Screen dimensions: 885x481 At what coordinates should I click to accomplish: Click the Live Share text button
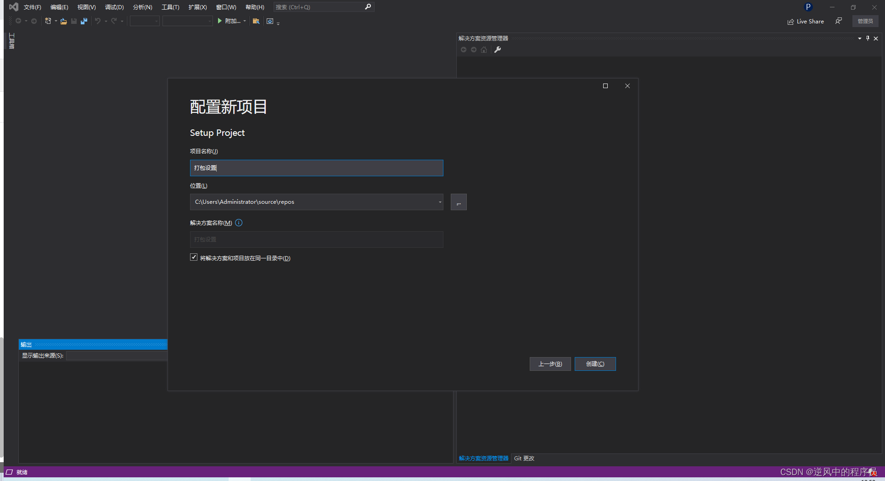click(810, 22)
